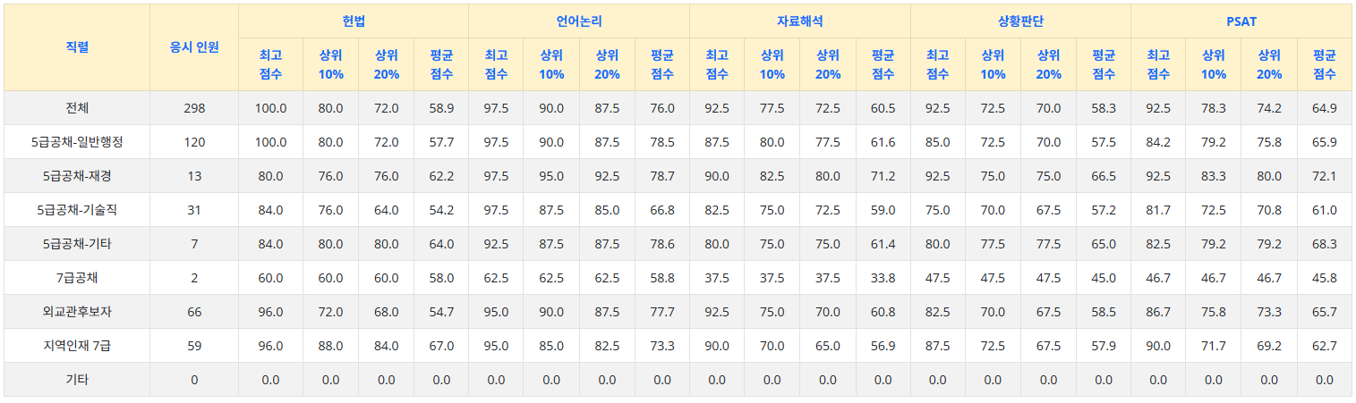Select the PSAT group header

pos(1241,21)
